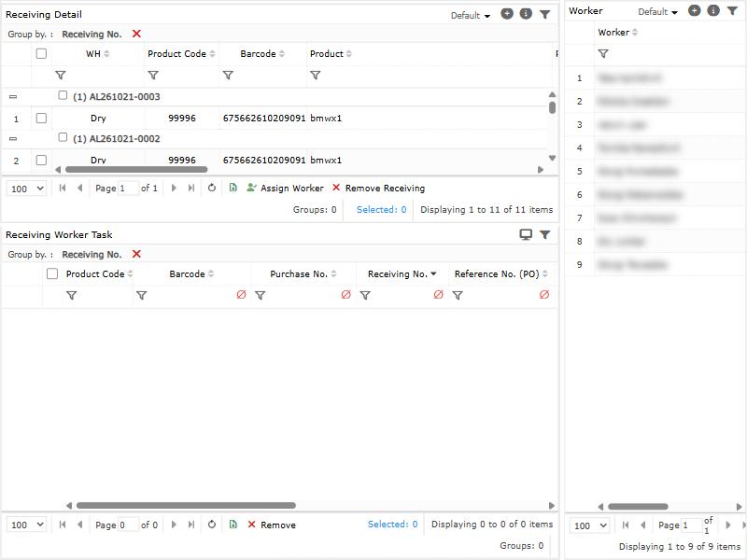This screenshot has width=747, height=560.
Task: Open WH column filter in Receiving Detail
Action: [x=61, y=76]
